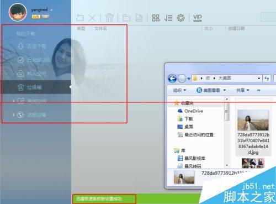Click navigation pane scrollbar down arrow
276x204 pixels.
pyautogui.click(x=227, y=165)
